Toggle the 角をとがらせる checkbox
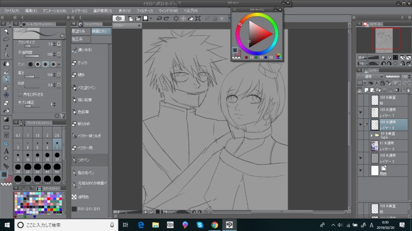Screen dimensions: 412x231 tap(20, 94)
